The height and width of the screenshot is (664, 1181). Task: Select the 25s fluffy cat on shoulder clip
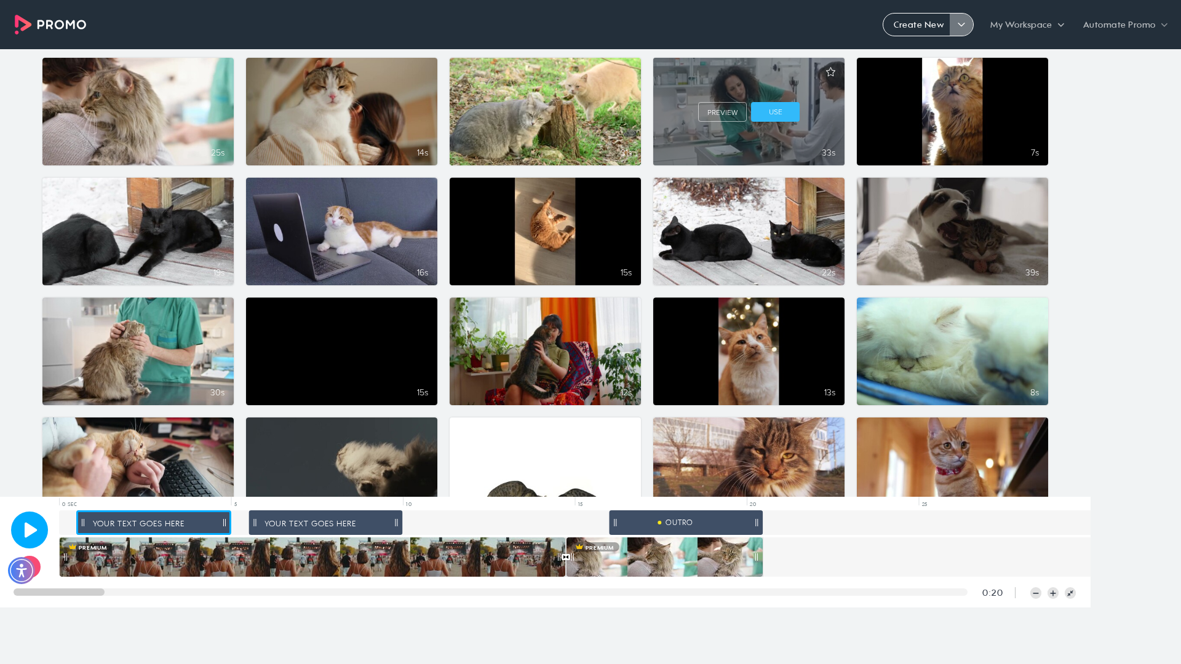pos(138,111)
